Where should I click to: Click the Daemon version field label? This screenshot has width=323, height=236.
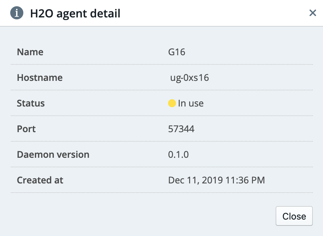coord(53,154)
